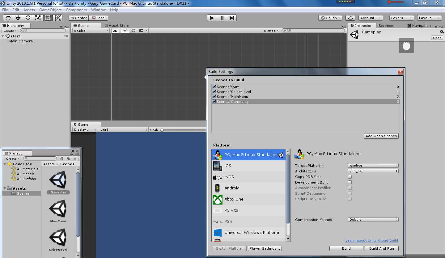Select tvOS platform
Screen dimensions: 445x258
[249, 177]
